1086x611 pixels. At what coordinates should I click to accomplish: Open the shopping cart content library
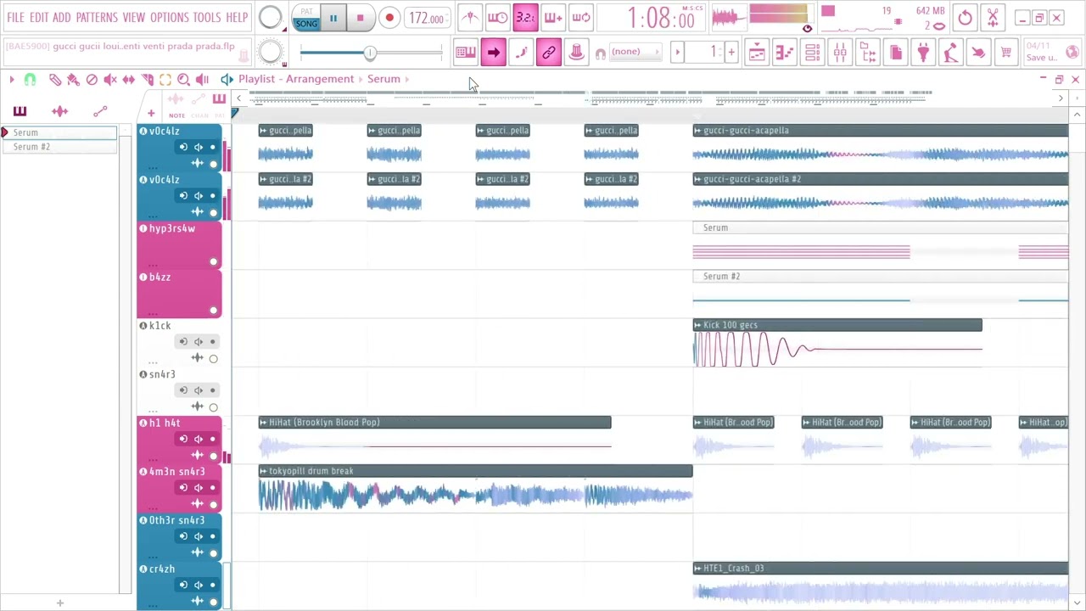pyautogui.click(x=1005, y=53)
